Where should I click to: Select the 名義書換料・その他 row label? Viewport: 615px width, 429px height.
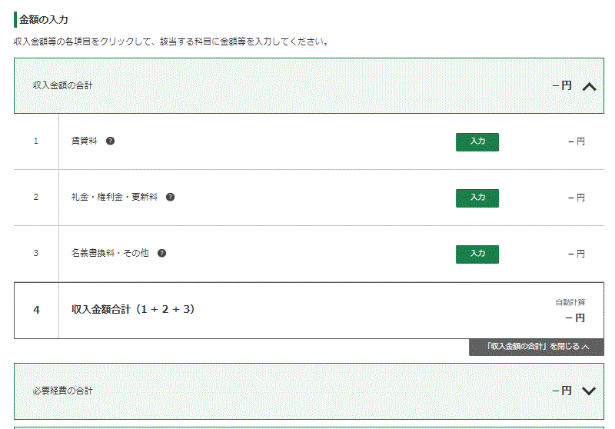[x=110, y=253]
